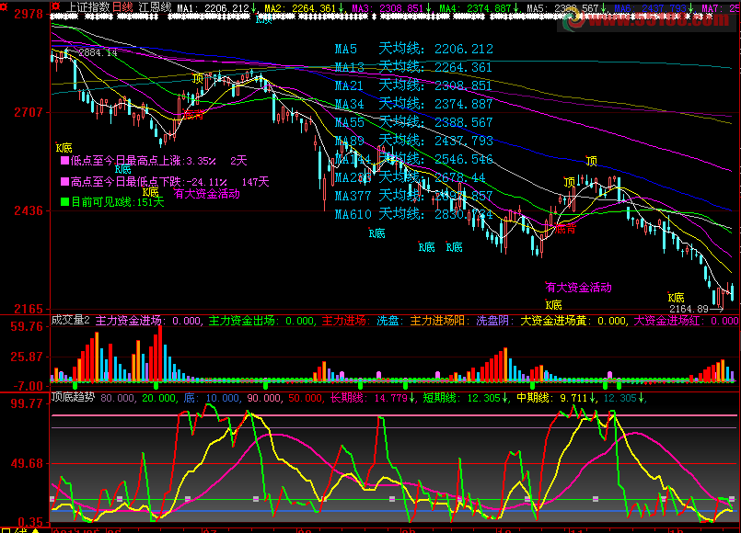Click the -7.00 volume axis value

point(27,386)
